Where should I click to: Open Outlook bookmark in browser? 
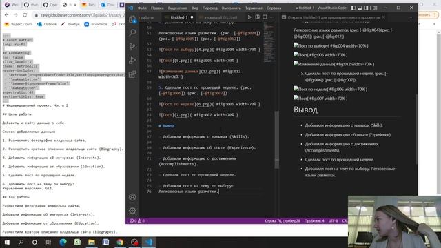(47, 24)
